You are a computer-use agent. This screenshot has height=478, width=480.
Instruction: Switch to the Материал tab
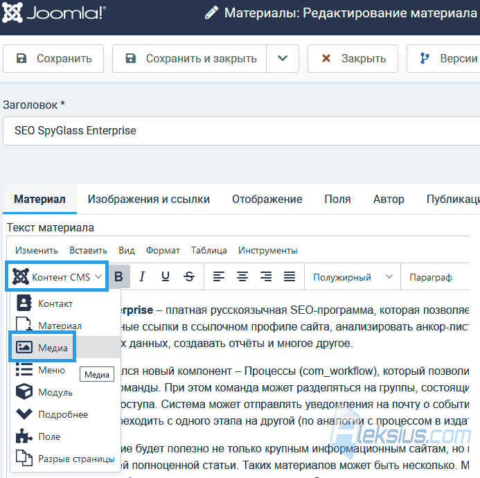[39, 199]
